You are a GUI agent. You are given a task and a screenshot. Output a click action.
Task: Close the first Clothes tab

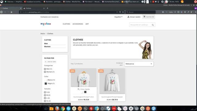(21, 8)
